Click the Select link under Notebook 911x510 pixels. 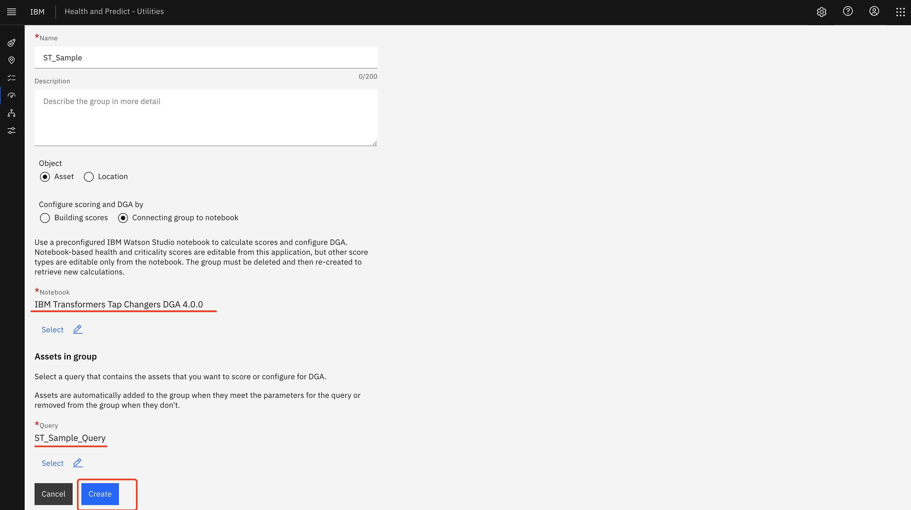[52, 330]
